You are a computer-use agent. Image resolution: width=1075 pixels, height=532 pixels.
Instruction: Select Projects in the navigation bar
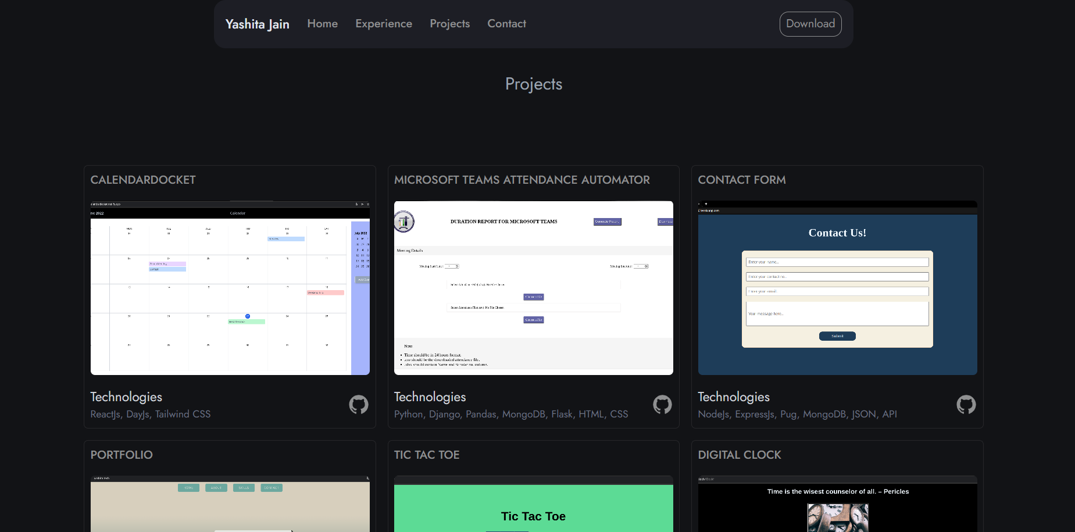tap(450, 24)
